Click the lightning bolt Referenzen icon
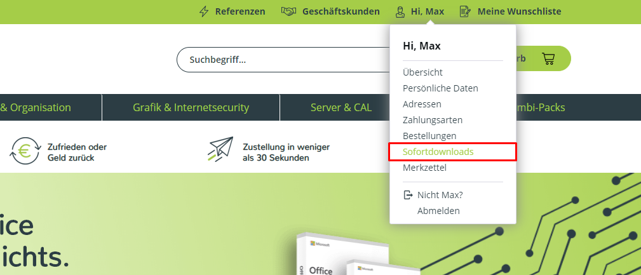 [x=203, y=11]
